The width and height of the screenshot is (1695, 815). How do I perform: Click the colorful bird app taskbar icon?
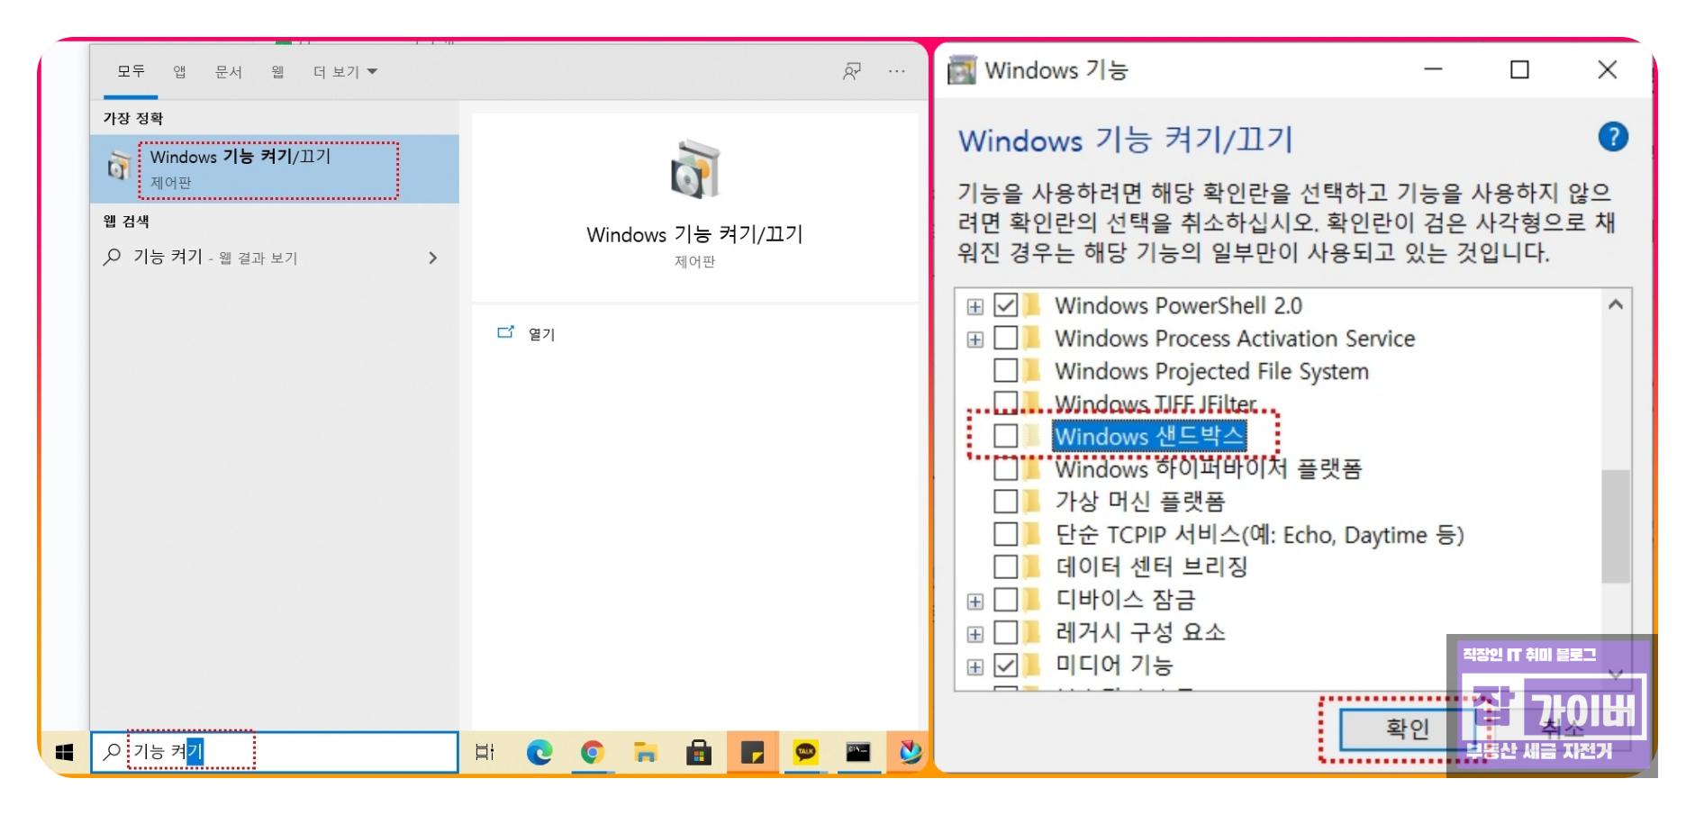(x=910, y=752)
